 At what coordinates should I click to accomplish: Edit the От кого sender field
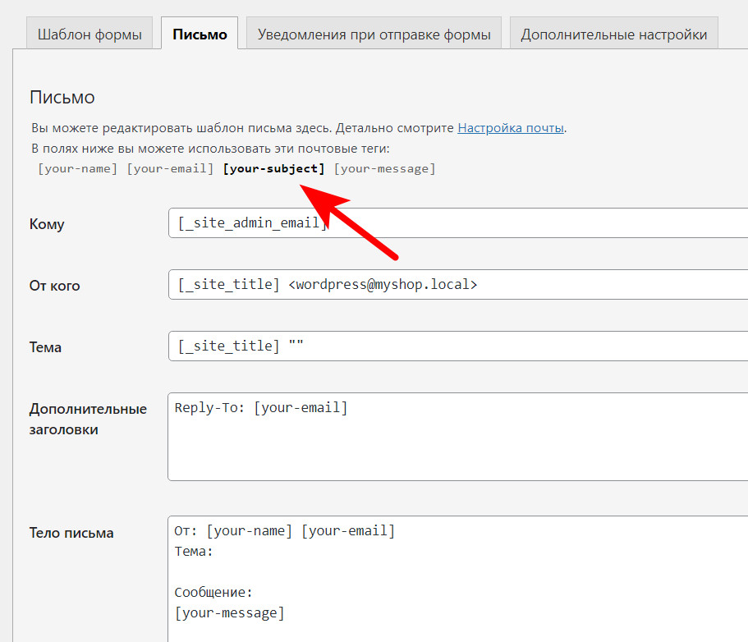point(458,284)
